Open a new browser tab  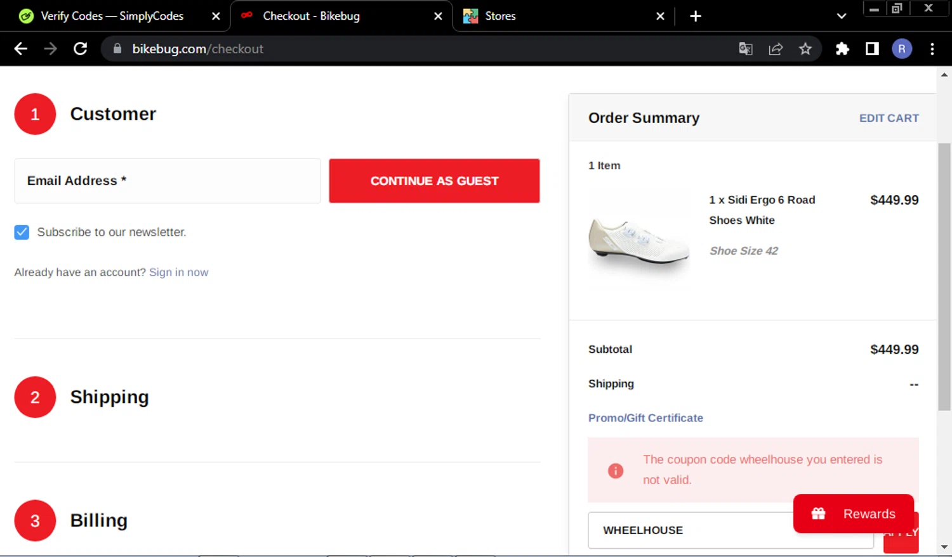click(x=696, y=16)
